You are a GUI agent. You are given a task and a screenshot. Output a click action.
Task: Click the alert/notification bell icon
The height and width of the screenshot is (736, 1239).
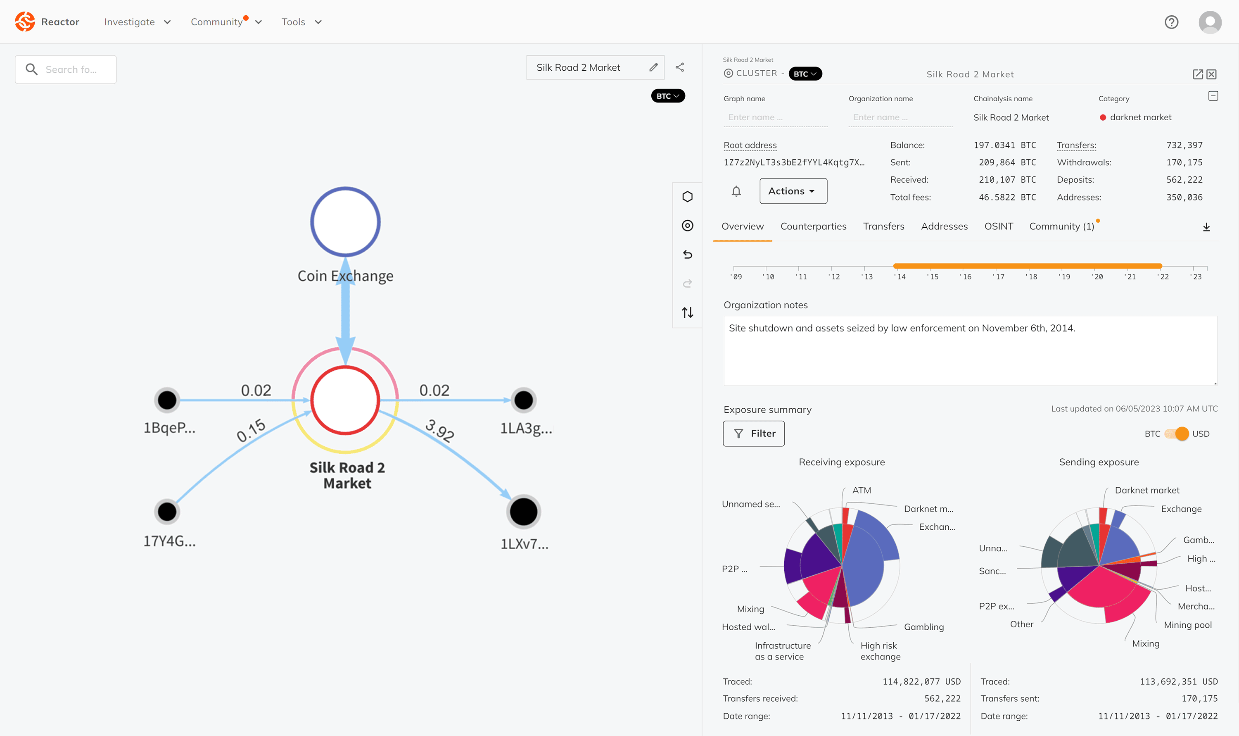tap(736, 191)
